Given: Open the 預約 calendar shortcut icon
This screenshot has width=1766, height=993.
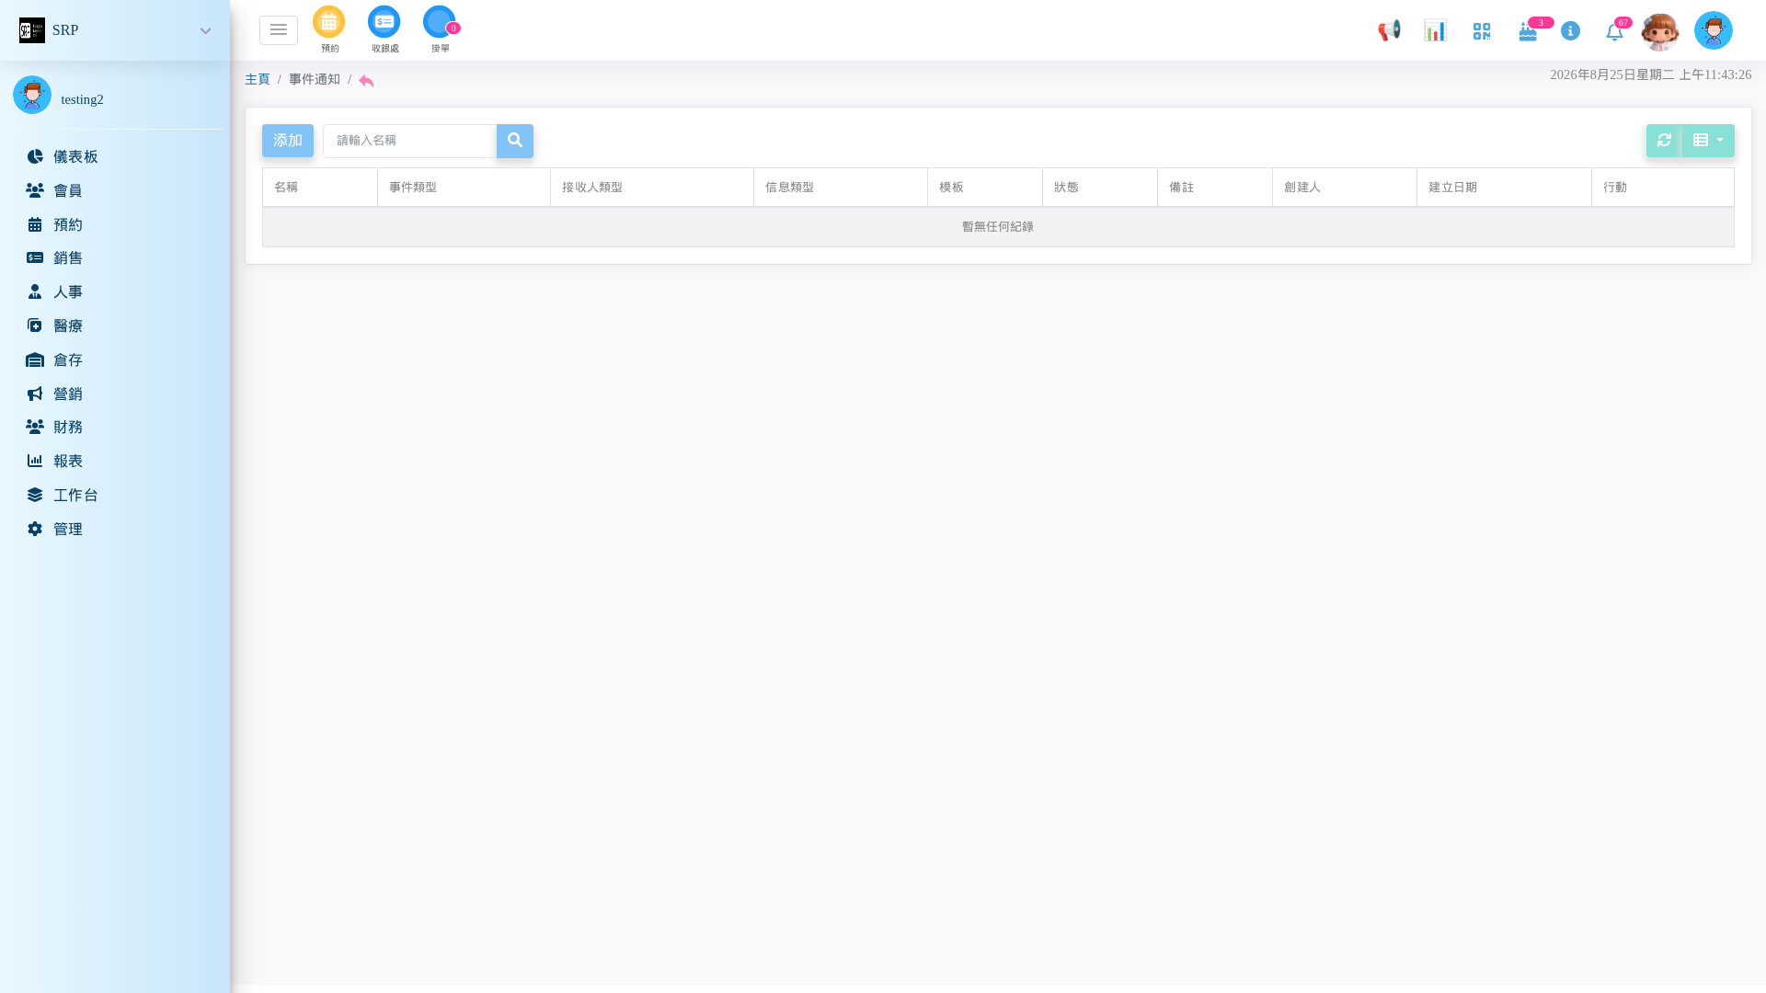Looking at the screenshot, I should tap(328, 22).
